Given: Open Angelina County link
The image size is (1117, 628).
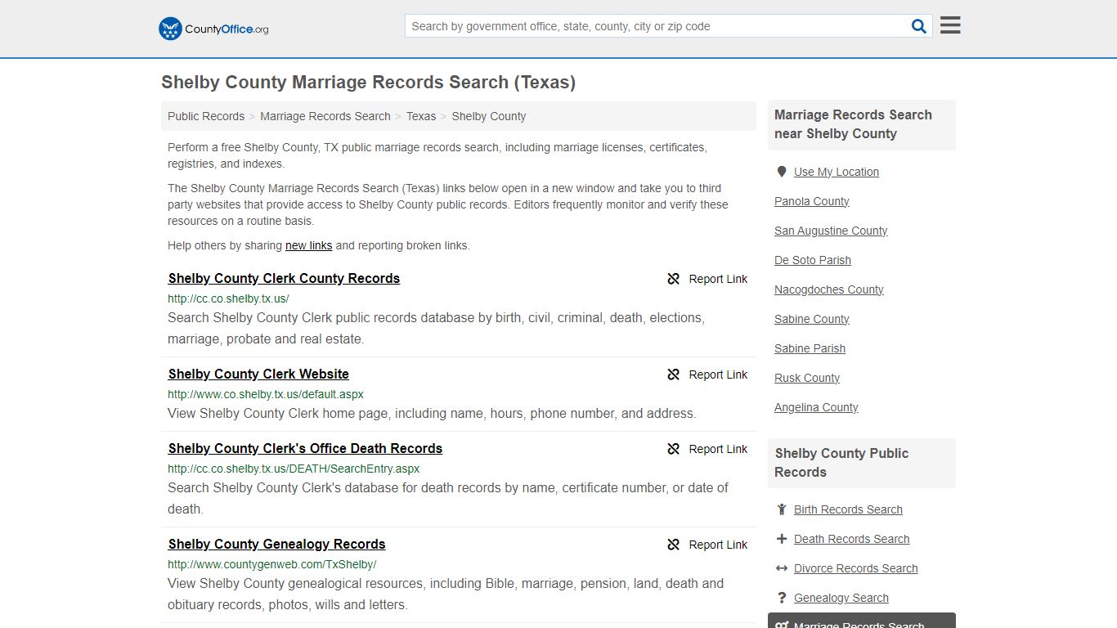Looking at the screenshot, I should (816, 407).
